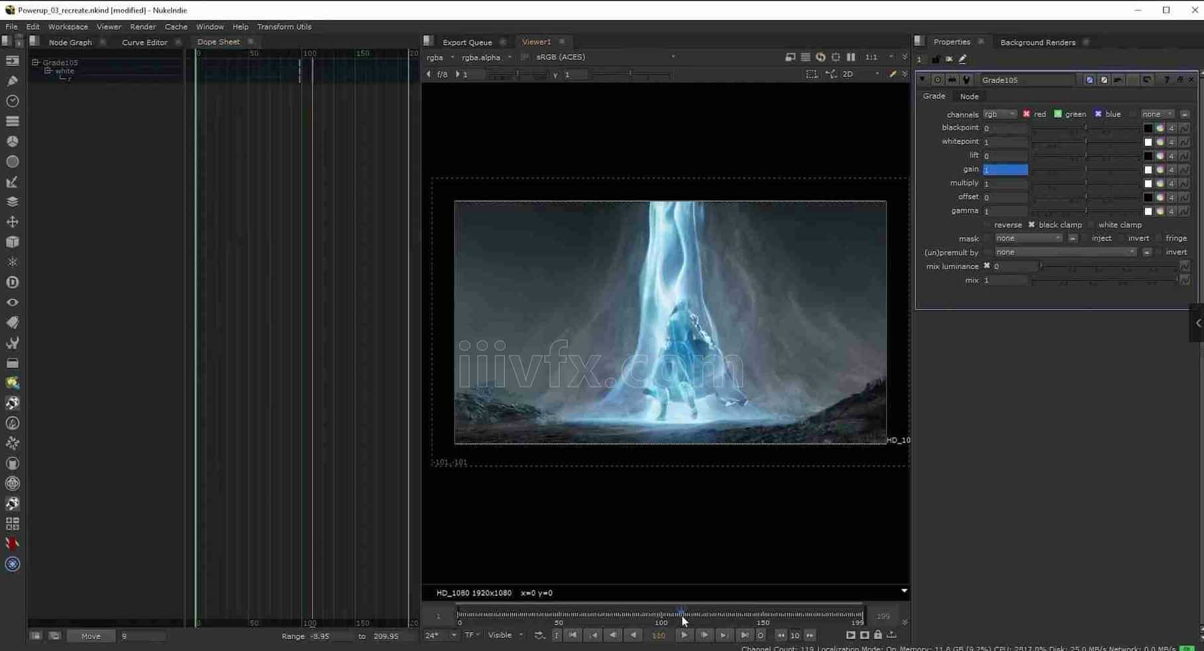Click the Views eye icon in left toolbar
1204x651 pixels.
pyautogui.click(x=12, y=302)
